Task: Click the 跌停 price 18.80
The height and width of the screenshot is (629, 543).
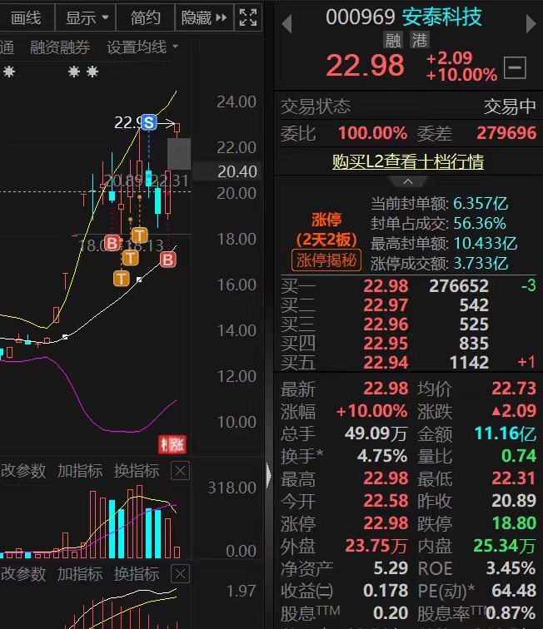Action: click(x=514, y=523)
